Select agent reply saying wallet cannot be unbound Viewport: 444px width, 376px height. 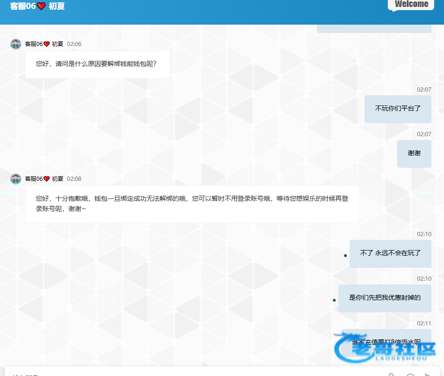[192, 204]
